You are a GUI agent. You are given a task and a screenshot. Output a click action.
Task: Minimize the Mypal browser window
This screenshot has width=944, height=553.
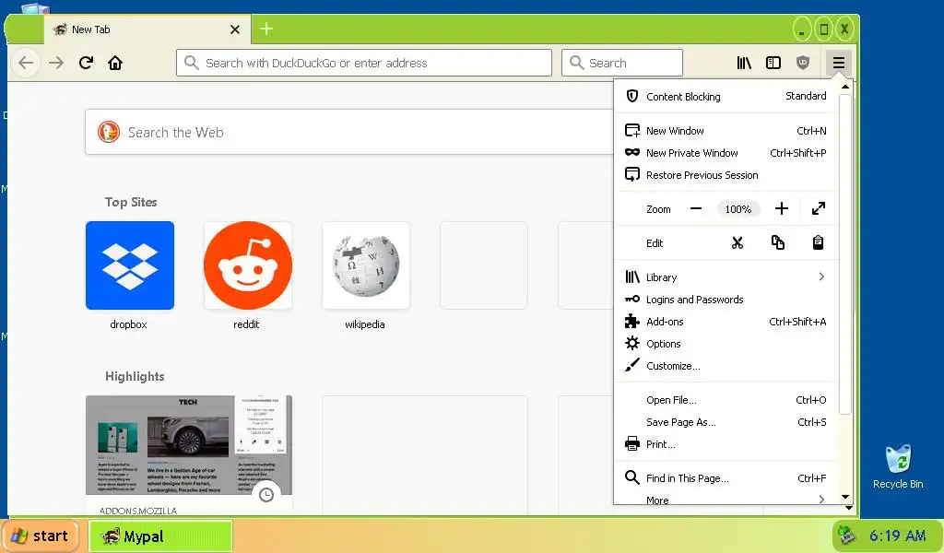[x=802, y=29]
